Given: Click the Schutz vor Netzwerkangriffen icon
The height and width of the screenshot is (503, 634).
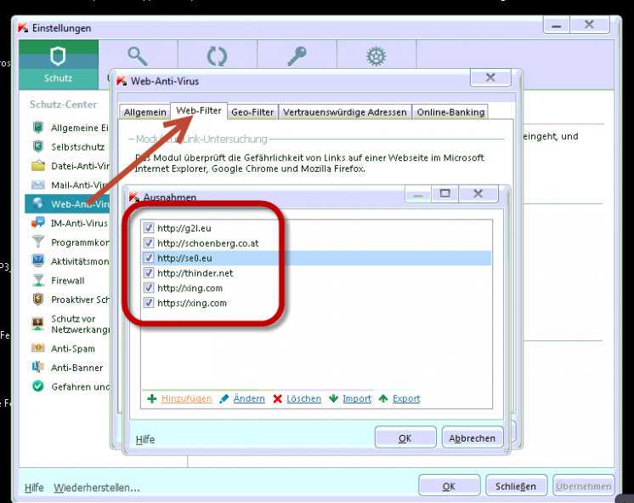Looking at the screenshot, I should [38, 323].
